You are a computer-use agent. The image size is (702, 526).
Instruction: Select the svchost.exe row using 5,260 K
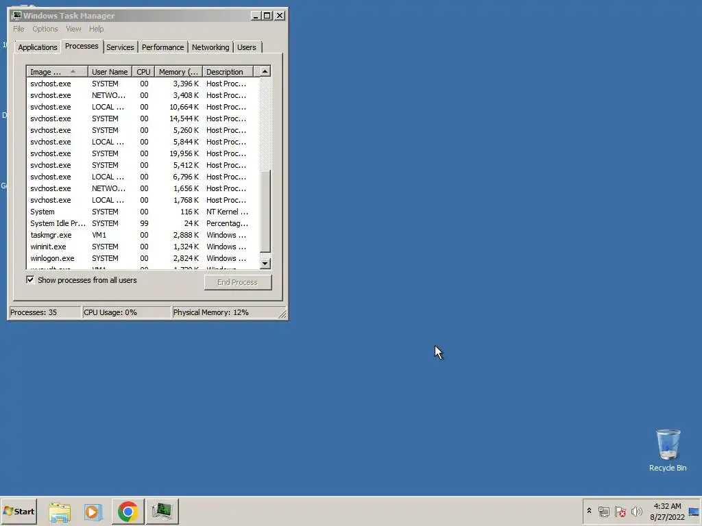(143, 130)
